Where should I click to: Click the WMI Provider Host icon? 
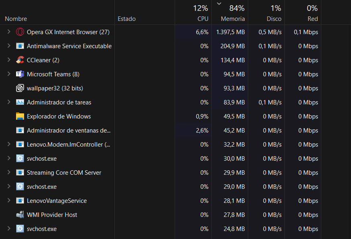click(x=20, y=214)
